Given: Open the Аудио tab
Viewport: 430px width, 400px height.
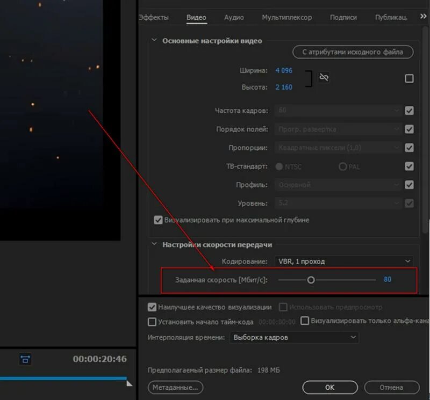Looking at the screenshot, I should 234,17.
